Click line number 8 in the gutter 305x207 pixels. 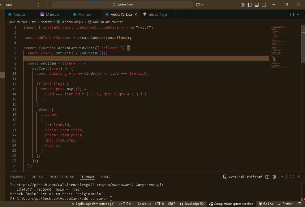tap(15, 63)
